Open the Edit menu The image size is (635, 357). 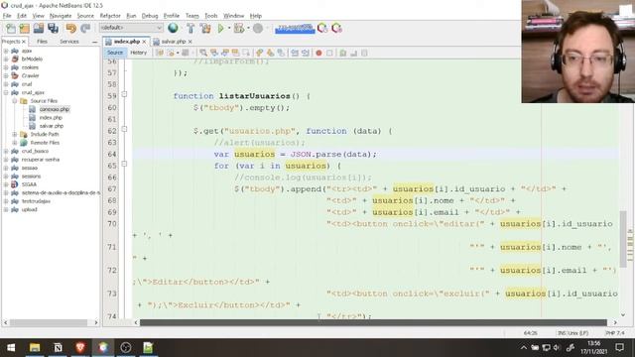[x=22, y=16]
